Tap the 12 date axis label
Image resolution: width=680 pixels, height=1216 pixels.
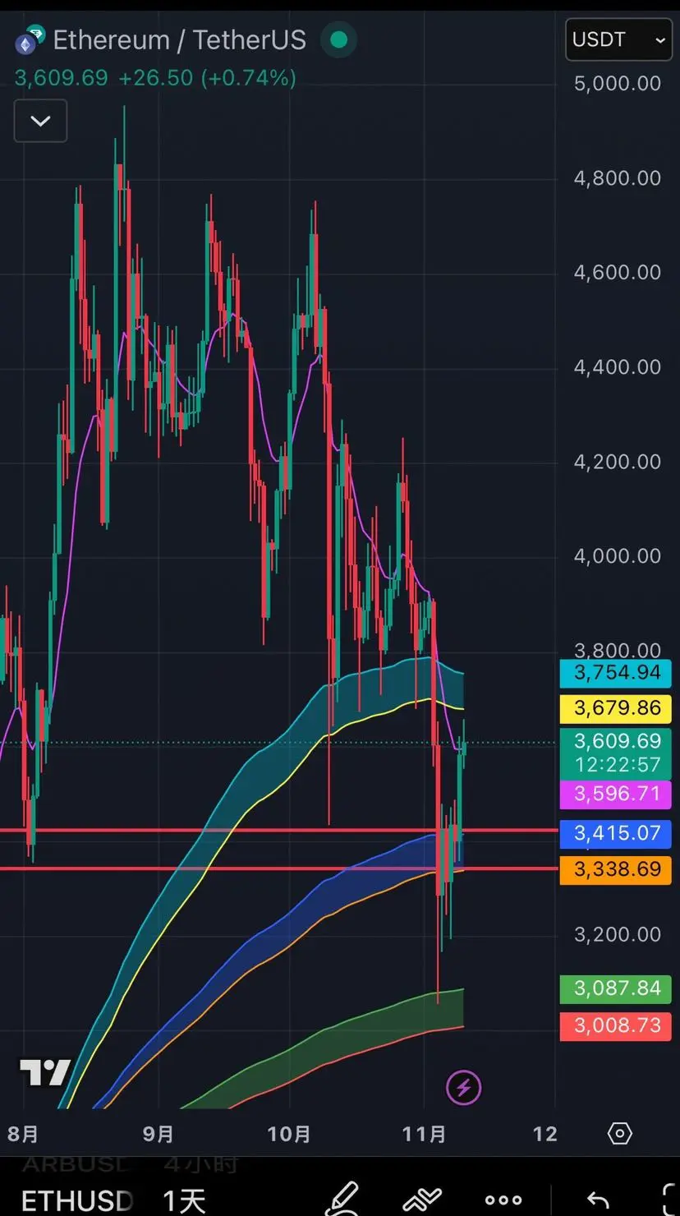[544, 1135]
